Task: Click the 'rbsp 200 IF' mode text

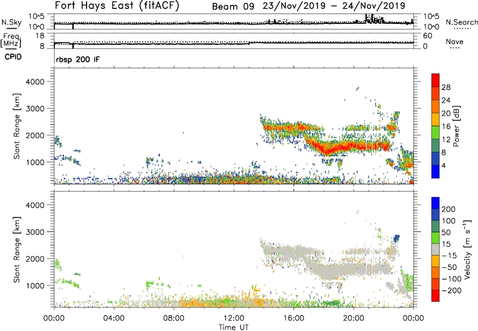Action: pyautogui.click(x=78, y=60)
